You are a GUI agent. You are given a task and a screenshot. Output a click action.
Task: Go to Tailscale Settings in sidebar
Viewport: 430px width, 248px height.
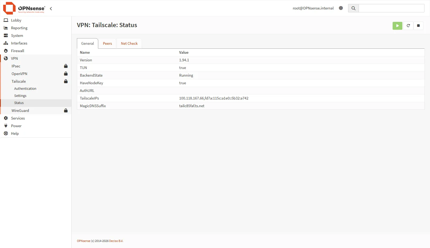coord(20,96)
